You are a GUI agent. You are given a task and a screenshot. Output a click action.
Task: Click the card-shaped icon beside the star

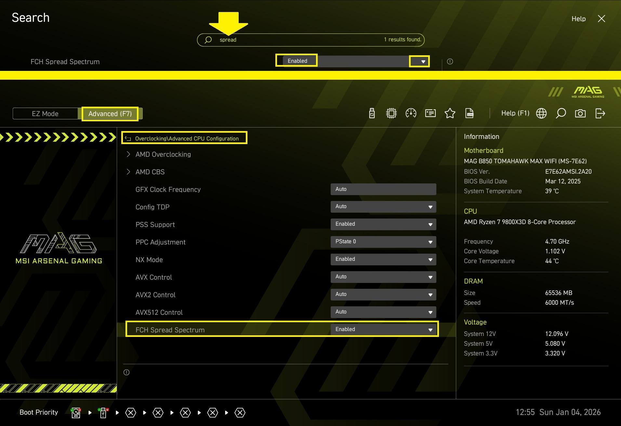tap(430, 113)
